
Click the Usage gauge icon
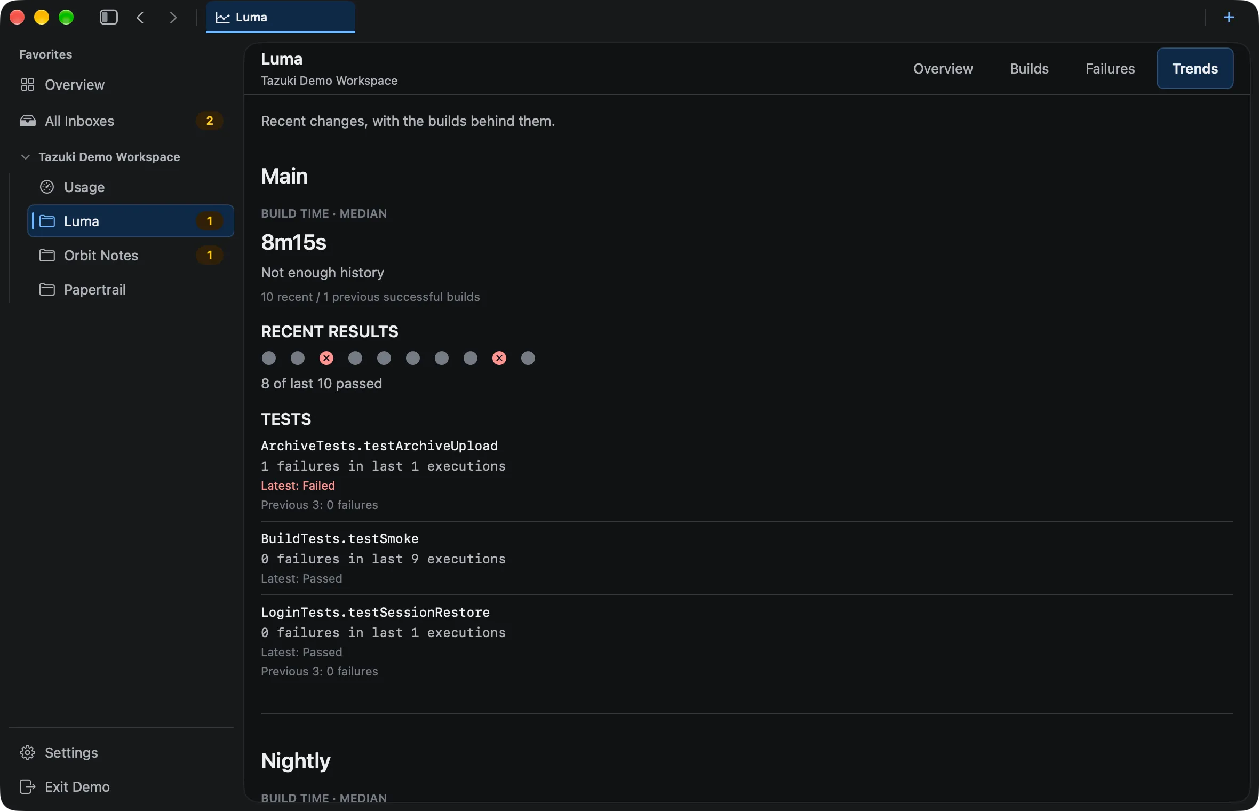(x=47, y=187)
